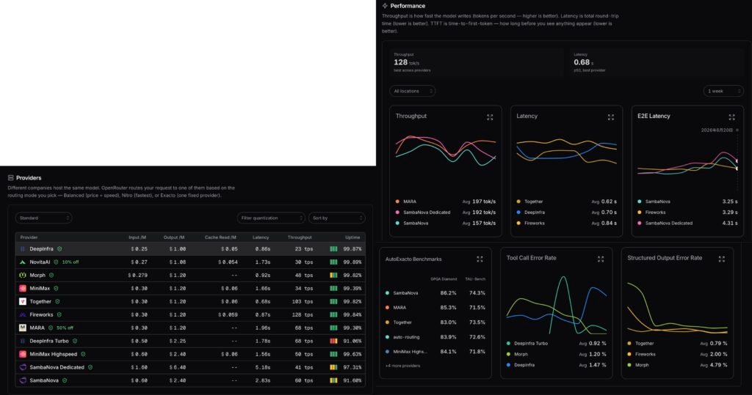
Task: Open the Standard routing mode dropdown
Action: tap(43, 218)
